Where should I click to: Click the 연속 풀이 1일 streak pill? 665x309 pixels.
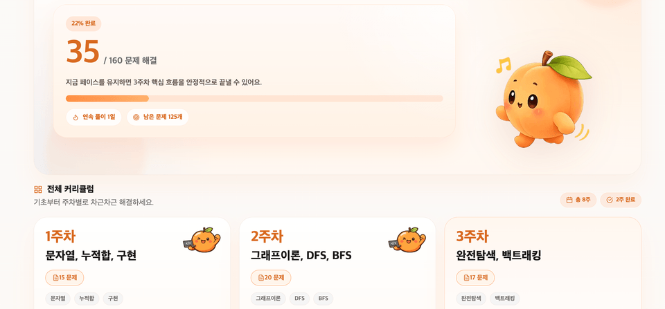pos(94,118)
